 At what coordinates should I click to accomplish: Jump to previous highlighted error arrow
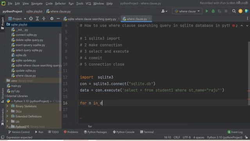[x=242, y=25]
